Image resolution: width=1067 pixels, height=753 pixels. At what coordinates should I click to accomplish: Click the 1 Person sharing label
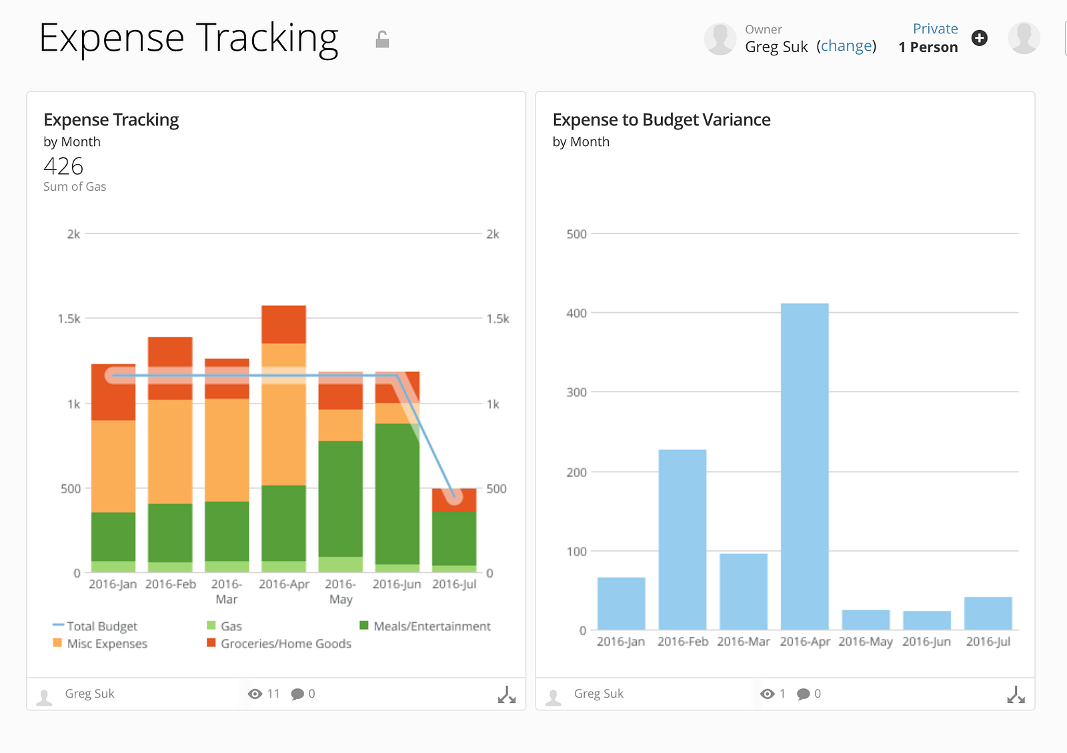point(928,47)
